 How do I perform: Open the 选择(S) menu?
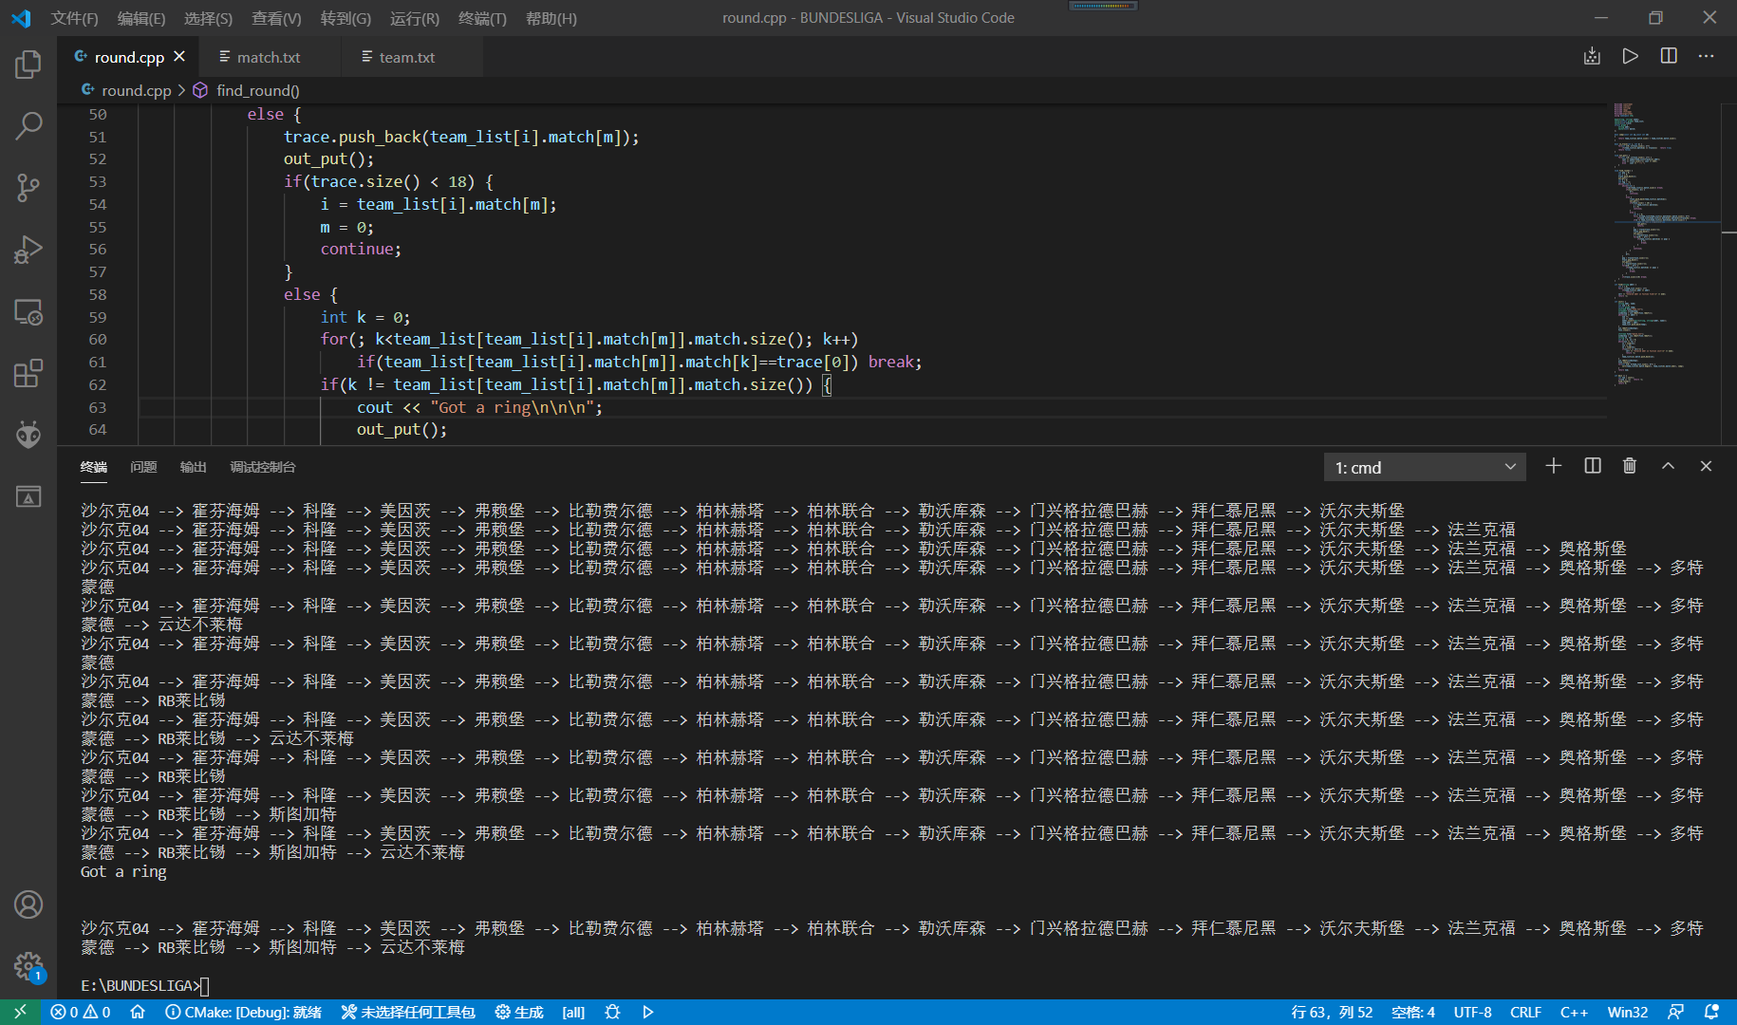click(x=208, y=18)
